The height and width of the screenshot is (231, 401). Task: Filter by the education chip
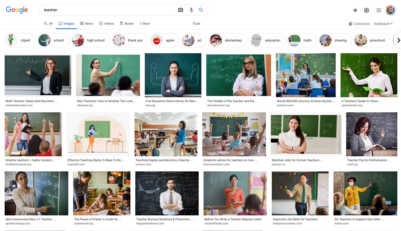pos(267,40)
